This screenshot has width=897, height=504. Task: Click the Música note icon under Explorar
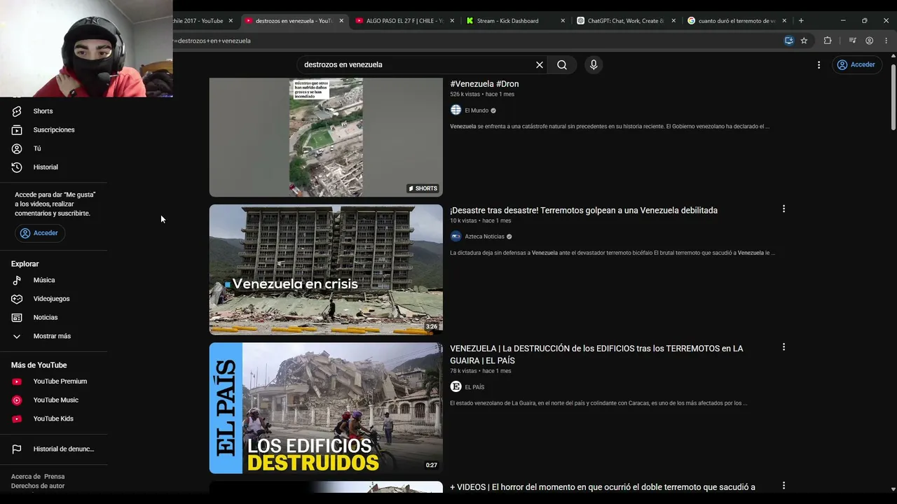17,280
